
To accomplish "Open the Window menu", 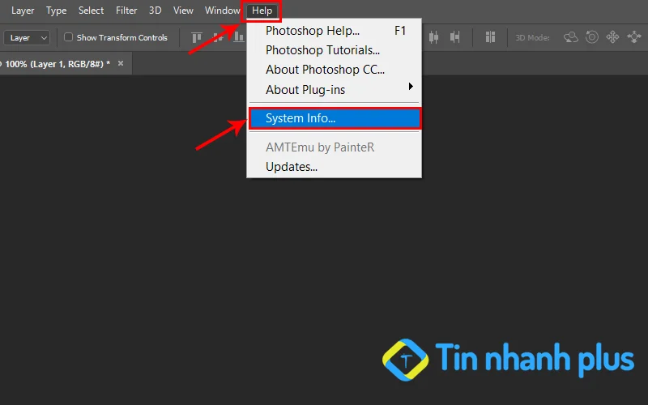I will [x=222, y=11].
